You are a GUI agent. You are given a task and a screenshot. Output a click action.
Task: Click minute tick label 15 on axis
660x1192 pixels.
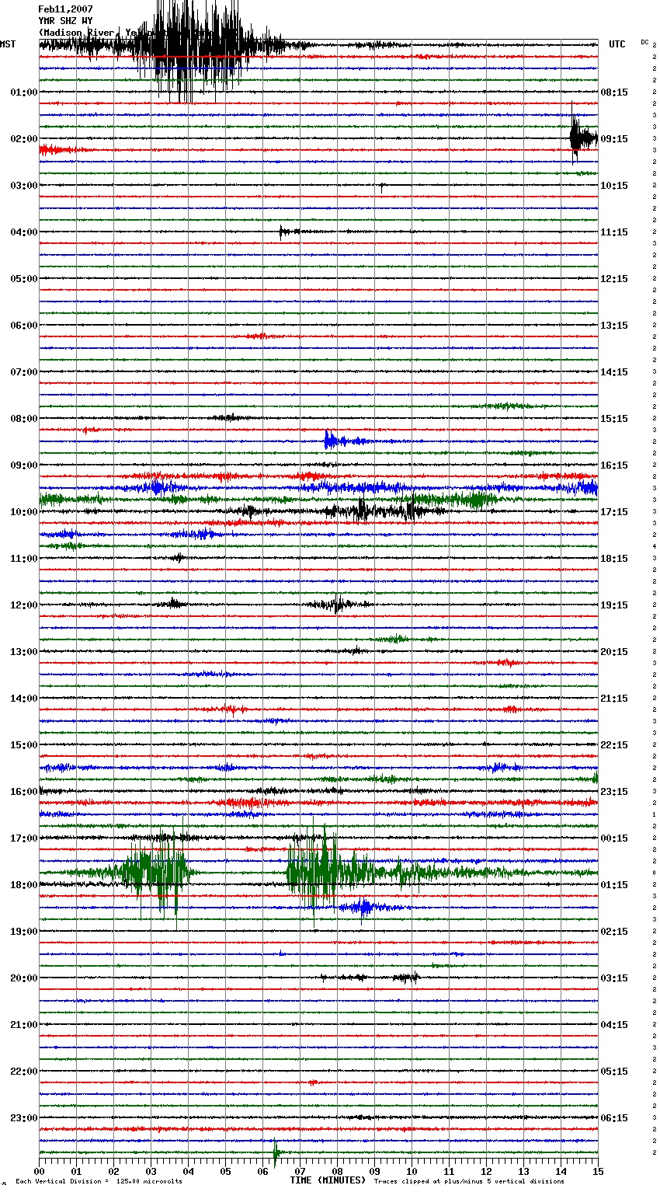[x=598, y=1171]
